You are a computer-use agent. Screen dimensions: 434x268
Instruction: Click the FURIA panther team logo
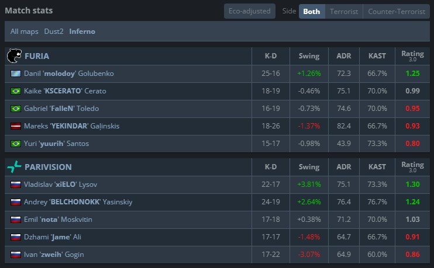(13, 56)
